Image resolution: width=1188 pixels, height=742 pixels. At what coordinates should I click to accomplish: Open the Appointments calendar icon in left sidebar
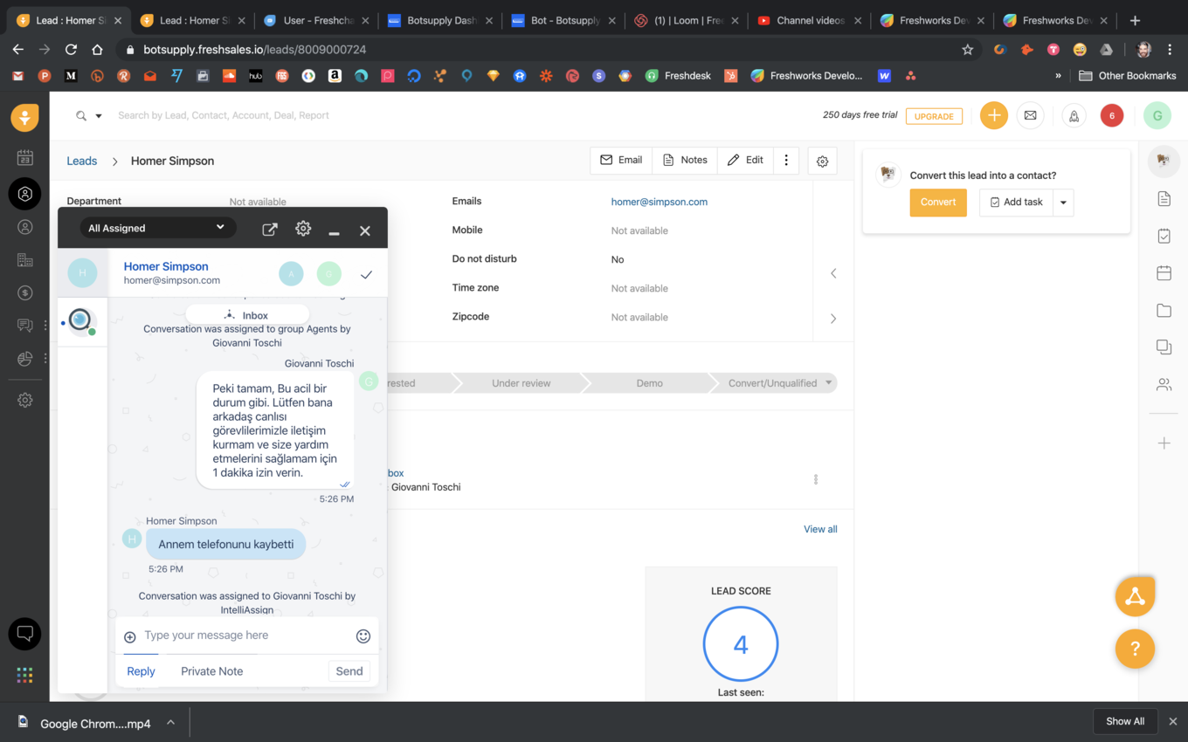[24, 157]
